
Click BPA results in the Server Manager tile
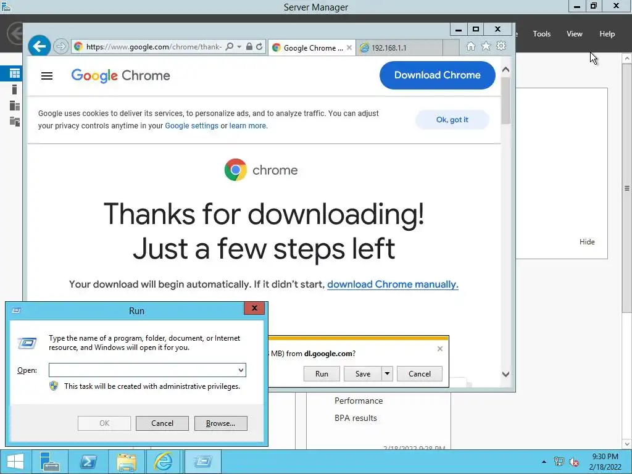coord(355,418)
